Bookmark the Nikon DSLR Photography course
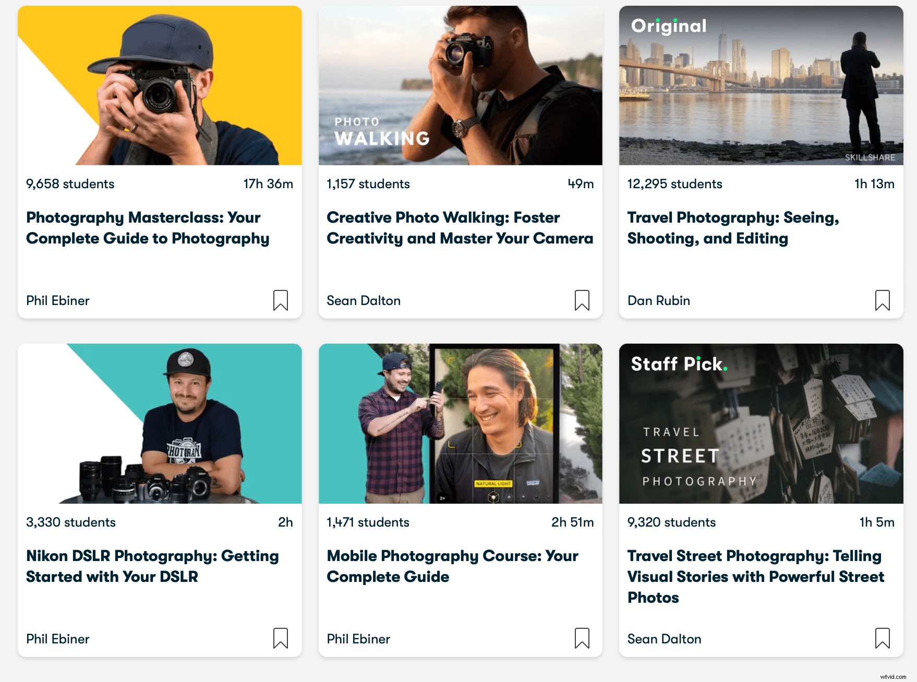The image size is (917, 682). 281,639
